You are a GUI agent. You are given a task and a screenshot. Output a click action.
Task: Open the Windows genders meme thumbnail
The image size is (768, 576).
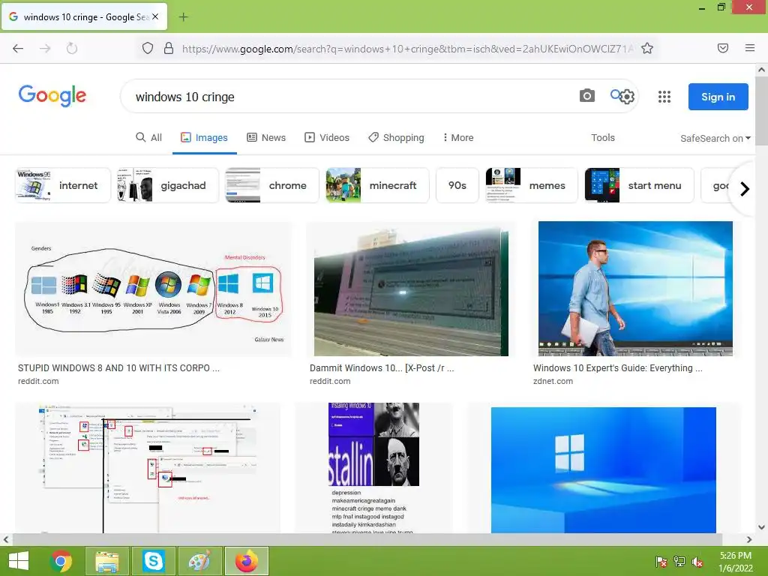point(153,289)
